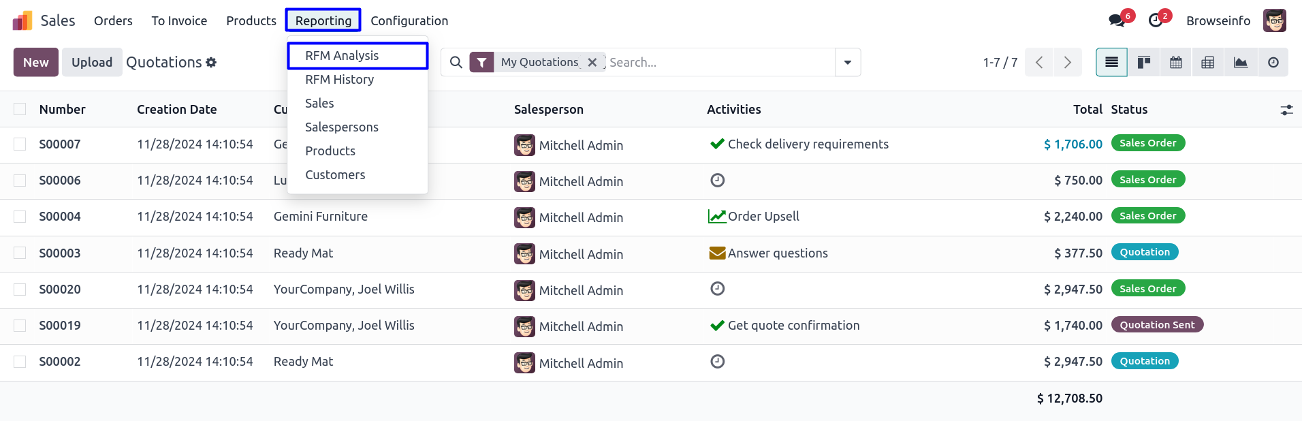Tick the checkbox for order S00003

[x=20, y=253]
